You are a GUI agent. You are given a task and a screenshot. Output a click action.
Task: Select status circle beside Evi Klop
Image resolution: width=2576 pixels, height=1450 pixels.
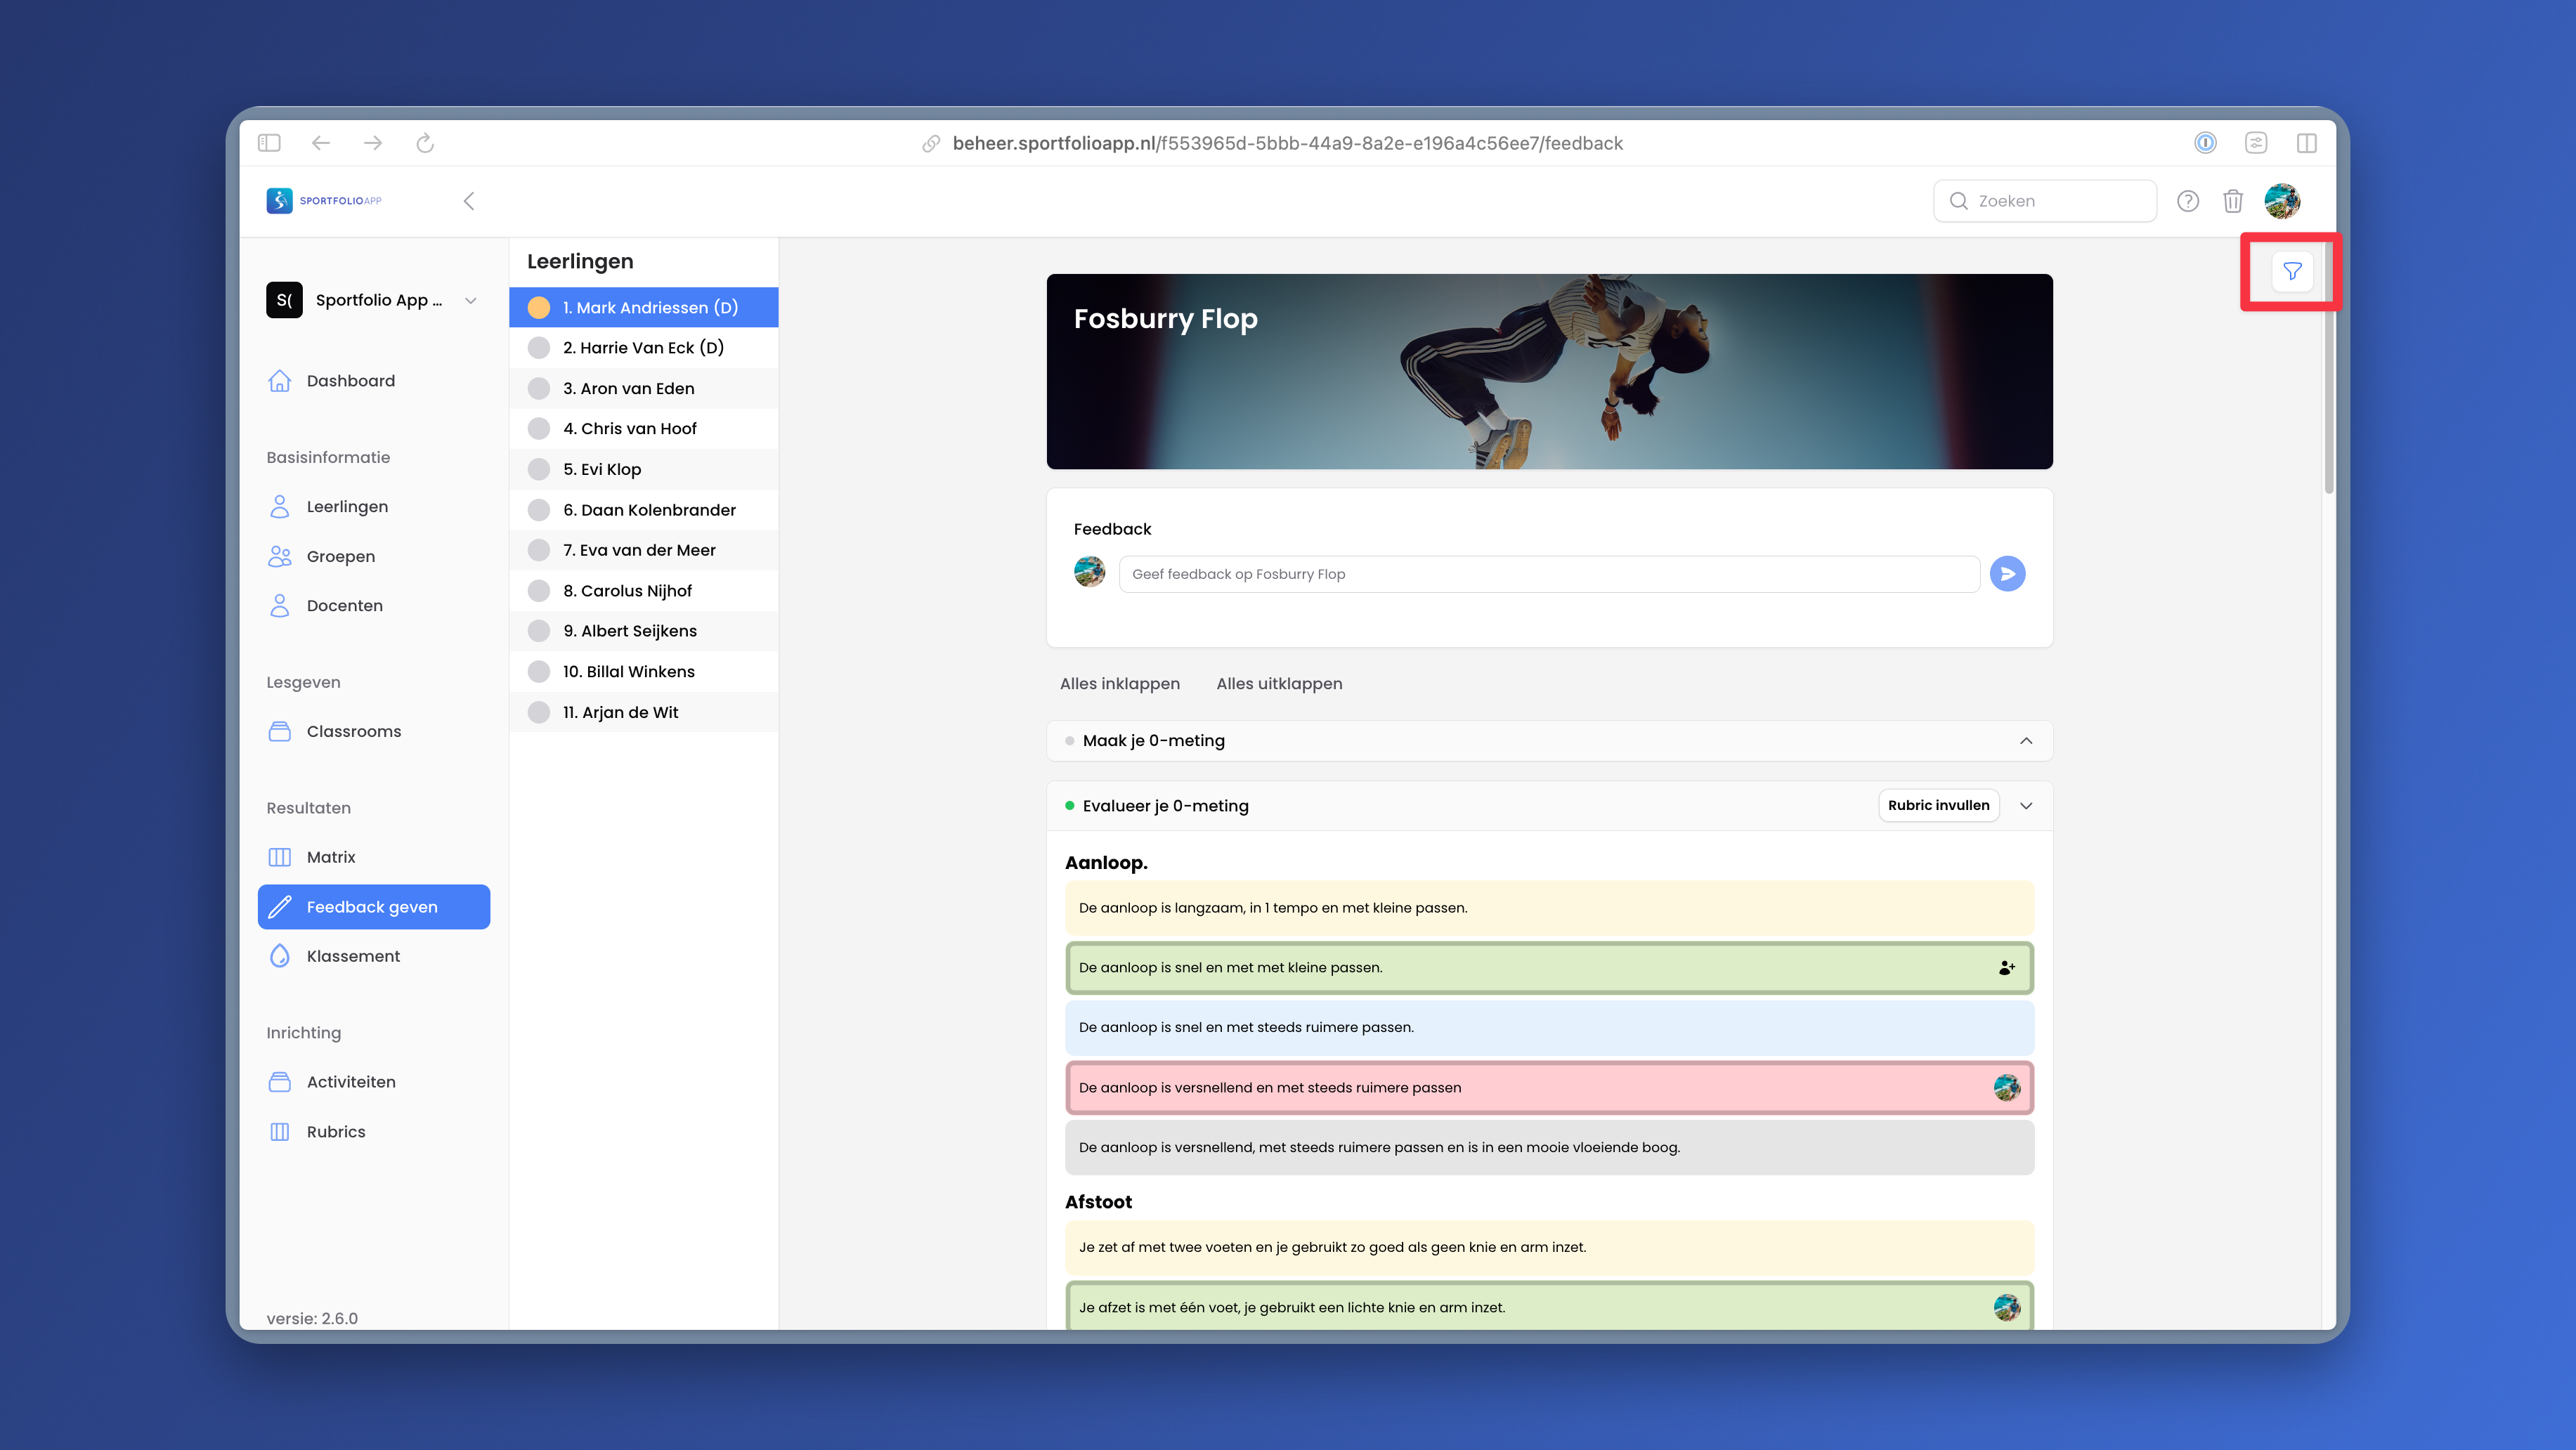coord(539,469)
